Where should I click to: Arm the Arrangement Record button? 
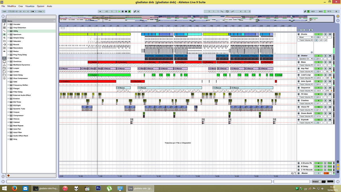(126, 11)
